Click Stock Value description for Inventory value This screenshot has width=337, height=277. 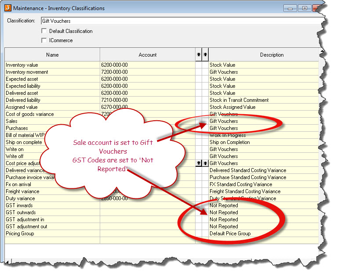tap(222, 65)
